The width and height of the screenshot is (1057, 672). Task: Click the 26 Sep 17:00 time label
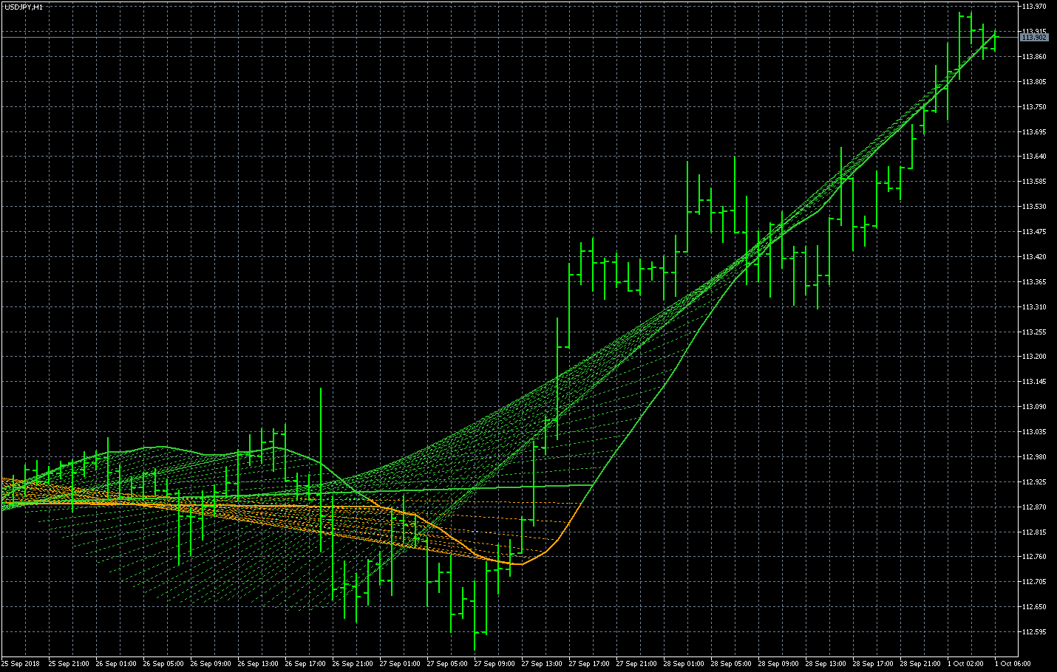pos(305,664)
